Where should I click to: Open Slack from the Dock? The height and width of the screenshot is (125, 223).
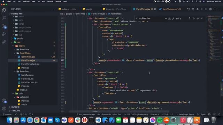[78, 120]
